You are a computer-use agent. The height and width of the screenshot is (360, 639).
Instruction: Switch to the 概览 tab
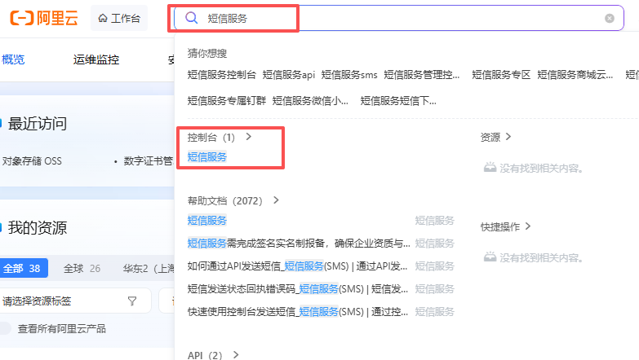[x=12, y=59]
